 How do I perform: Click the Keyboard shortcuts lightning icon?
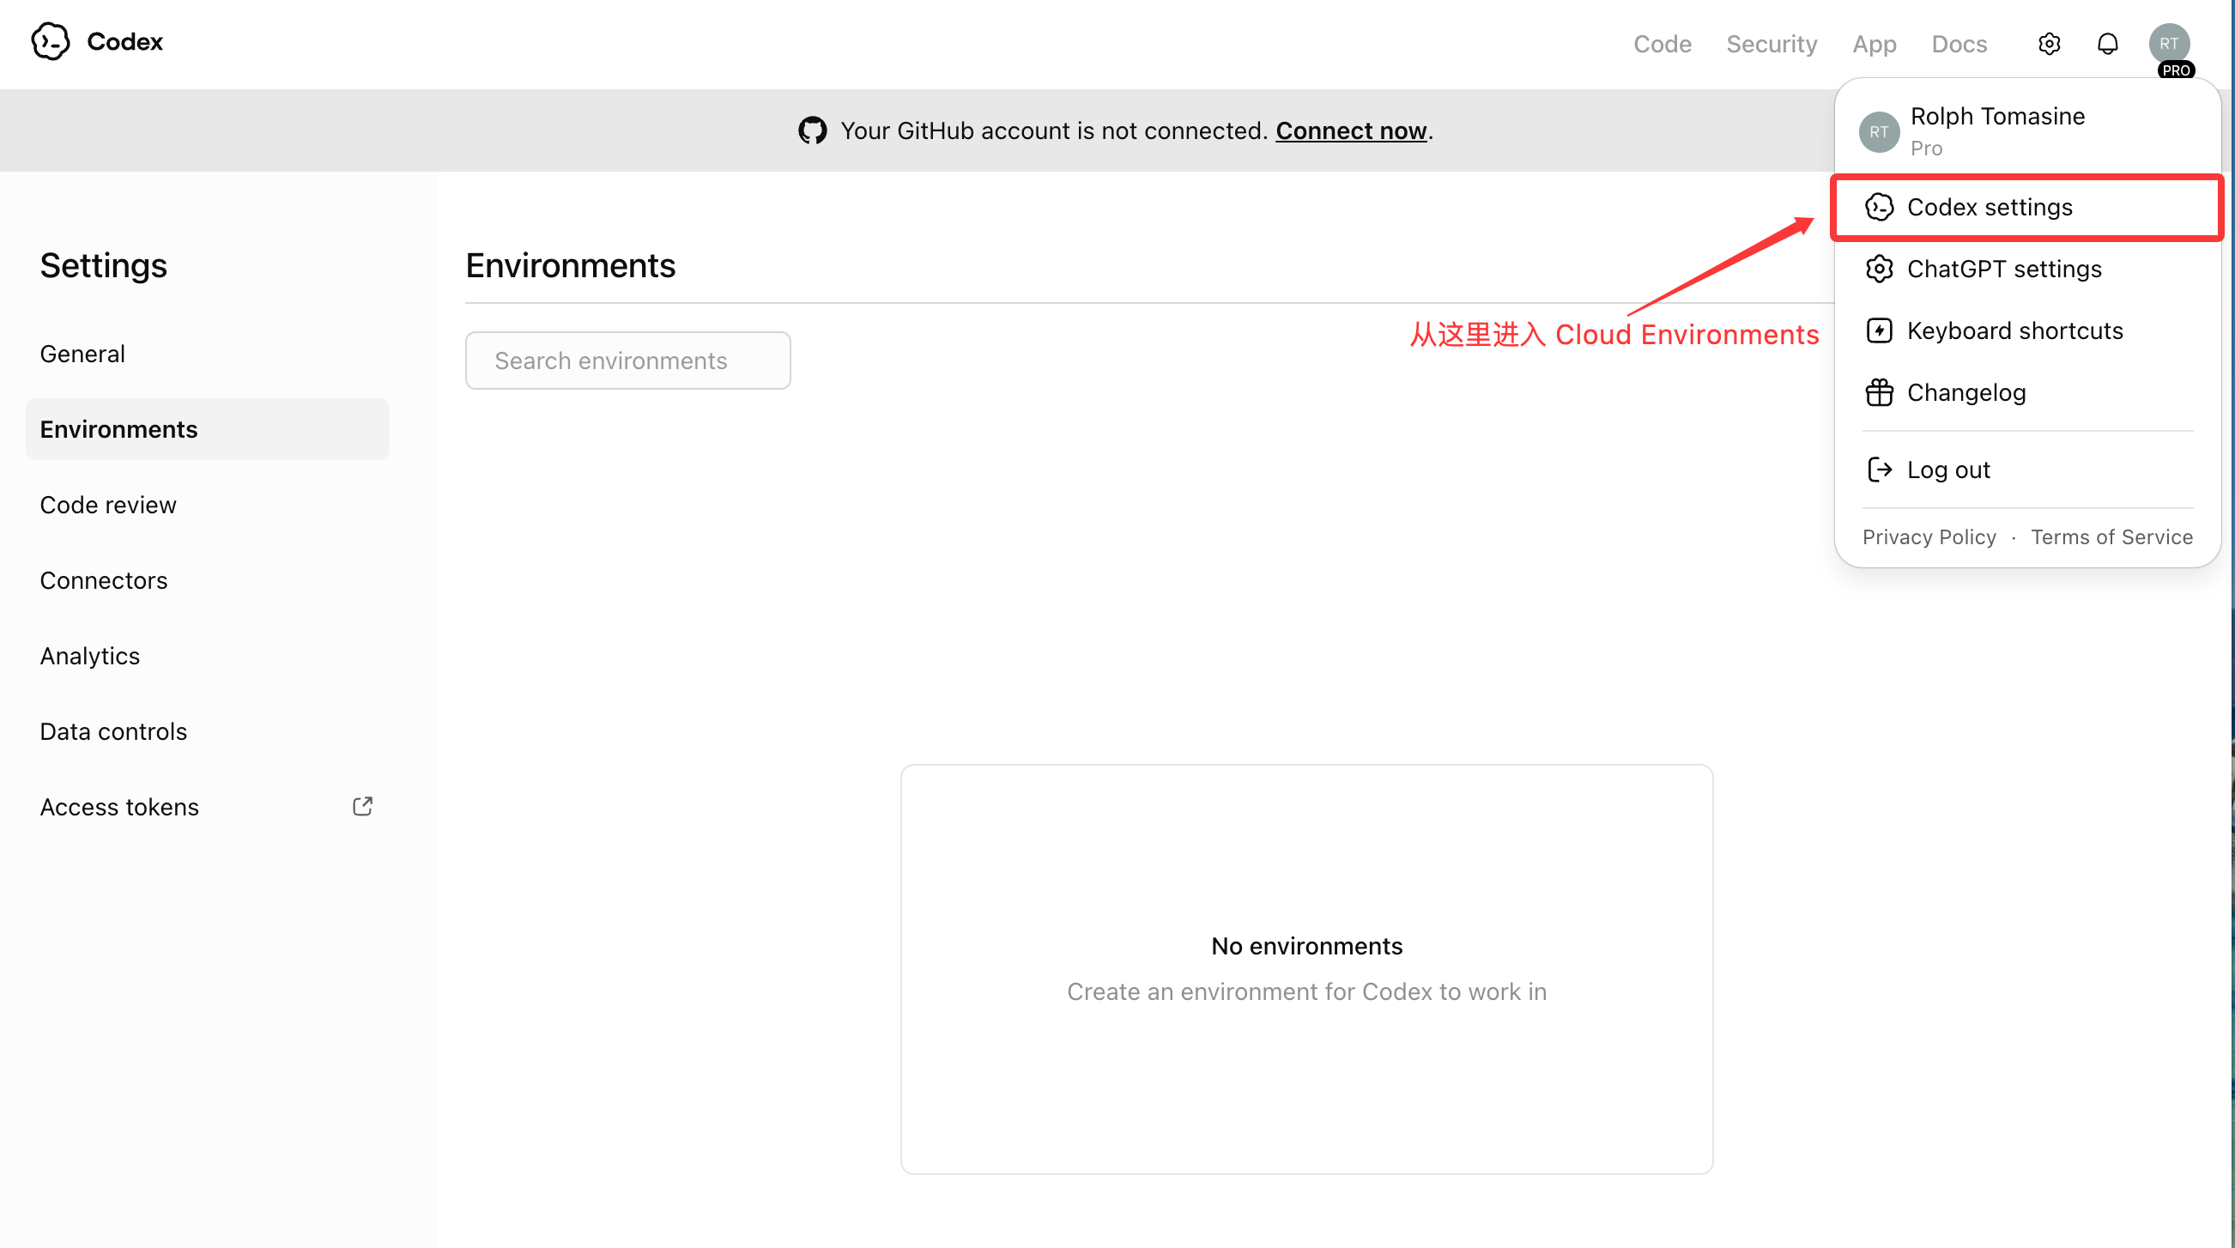coord(1880,330)
